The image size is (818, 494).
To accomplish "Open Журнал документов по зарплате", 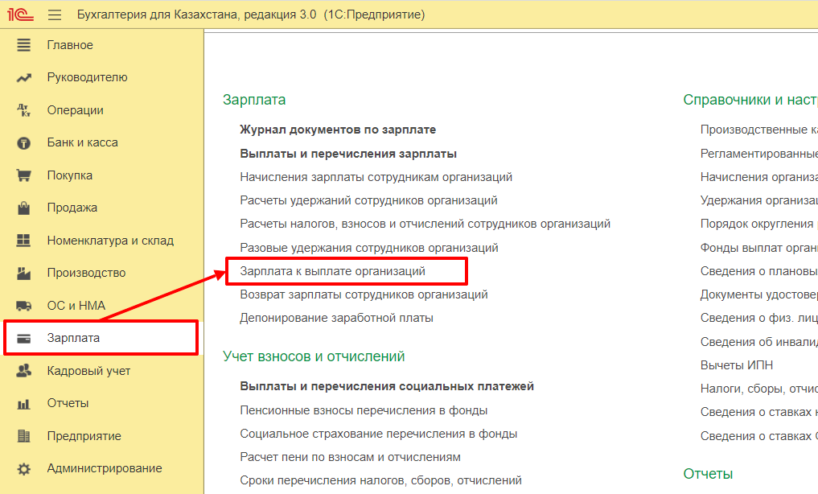I will click(338, 130).
